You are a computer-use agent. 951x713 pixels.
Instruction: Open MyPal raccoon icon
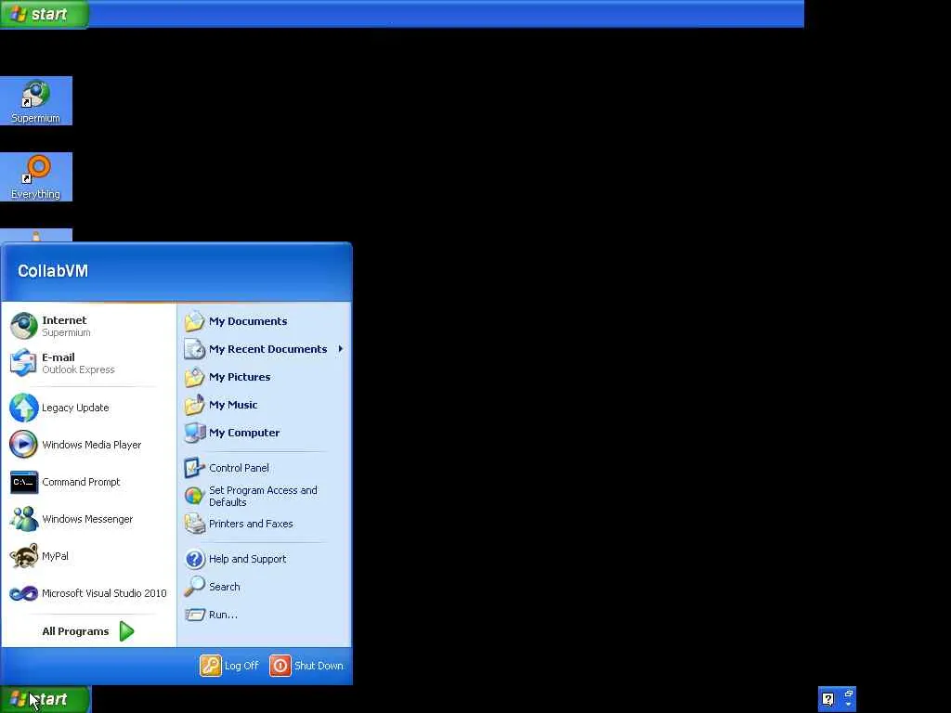23,556
